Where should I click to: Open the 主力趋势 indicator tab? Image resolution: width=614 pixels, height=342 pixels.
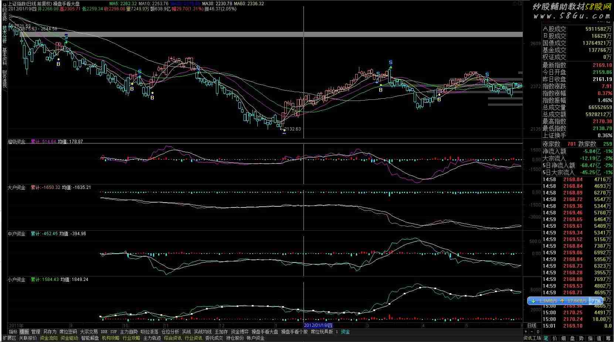coord(129,332)
